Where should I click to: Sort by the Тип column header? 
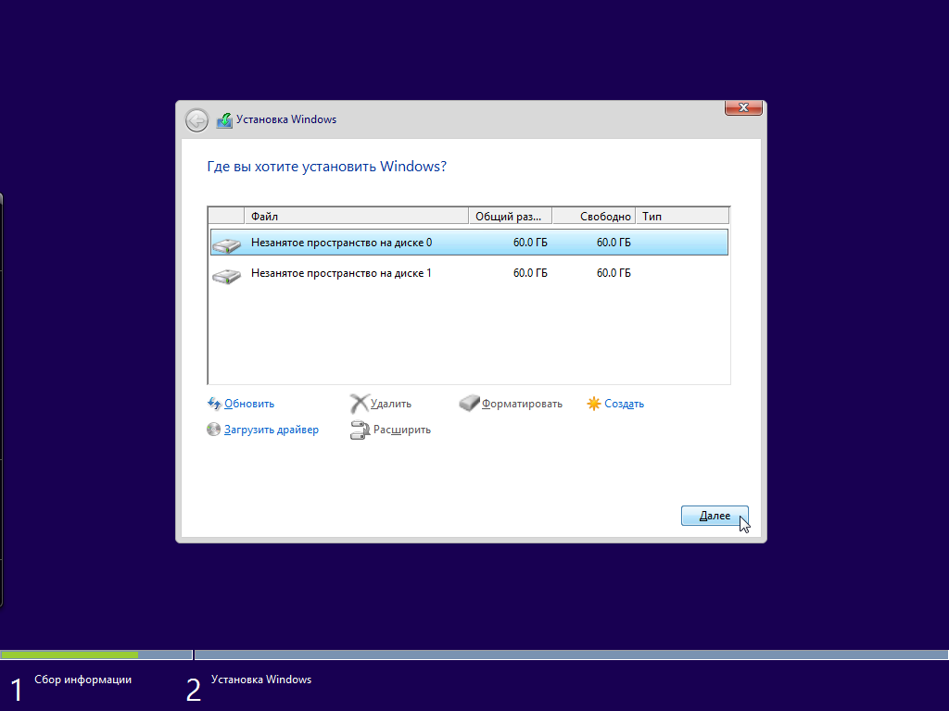pos(682,216)
